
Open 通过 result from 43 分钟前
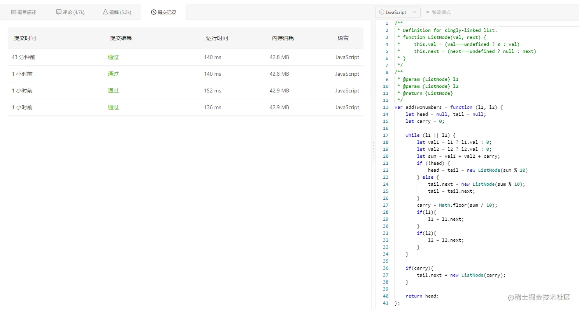coord(113,57)
